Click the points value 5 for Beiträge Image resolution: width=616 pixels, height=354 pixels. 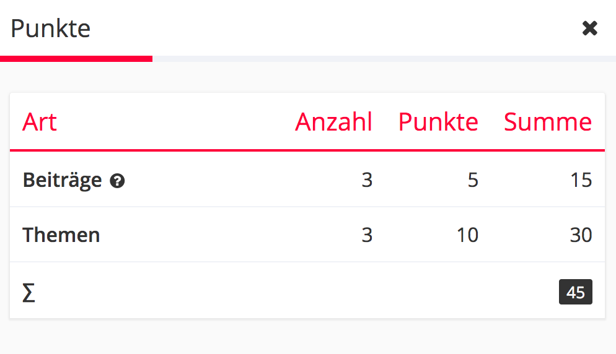coord(473,180)
